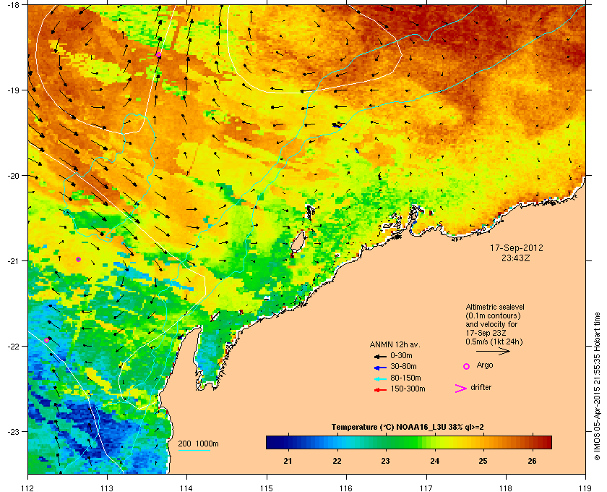Click the blue 30-80m legend arrow
The width and height of the screenshot is (607, 492).
[x=380, y=367]
